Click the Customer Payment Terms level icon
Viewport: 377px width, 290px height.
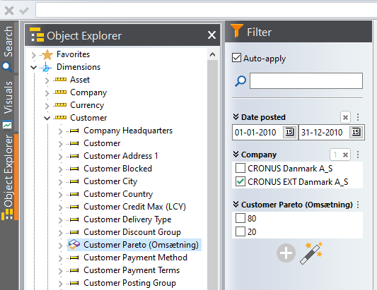74,270
